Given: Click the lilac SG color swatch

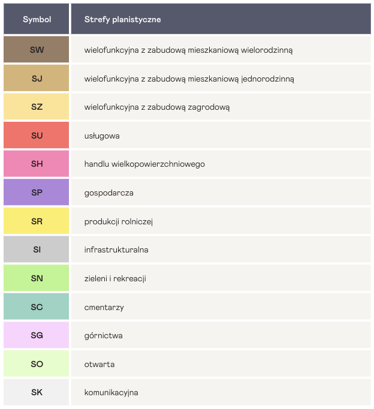Looking at the screenshot, I should (x=37, y=335).
